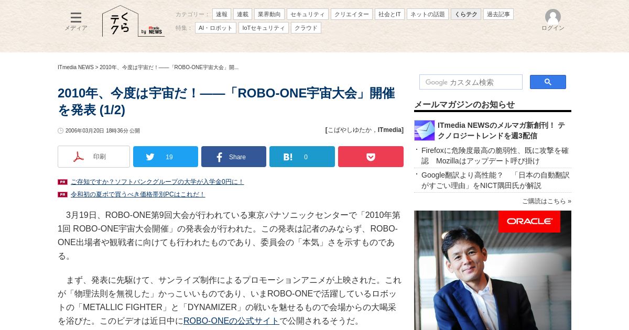This screenshot has width=629, height=330.
Task: Click the login user avatar icon
Action: (x=552, y=17)
